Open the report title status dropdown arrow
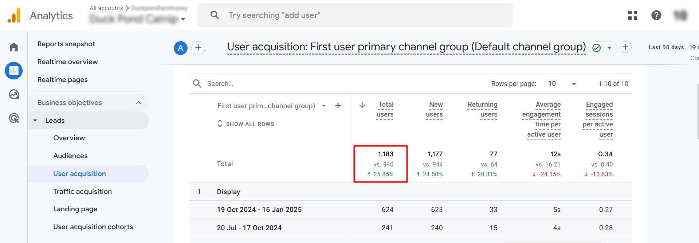This screenshot has width=699, height=243. pyautogui.click(x=609, y=48)
